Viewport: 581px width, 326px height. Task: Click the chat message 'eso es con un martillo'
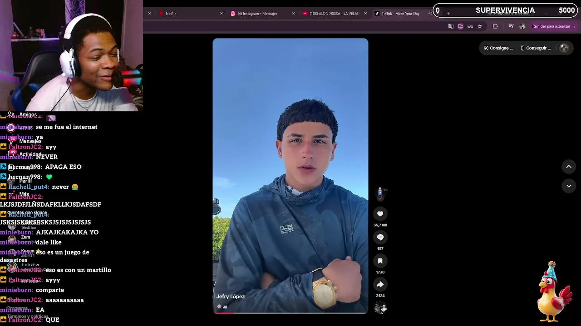(x=78, y=270)
